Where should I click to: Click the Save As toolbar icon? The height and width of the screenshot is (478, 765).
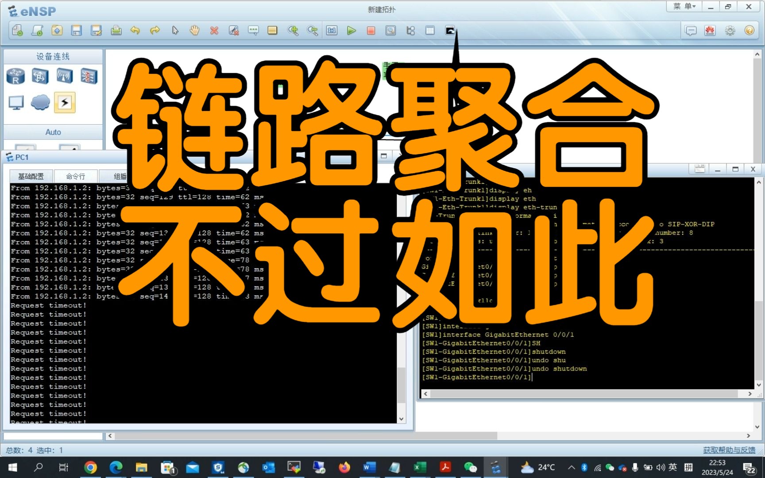tap(96, 31)
